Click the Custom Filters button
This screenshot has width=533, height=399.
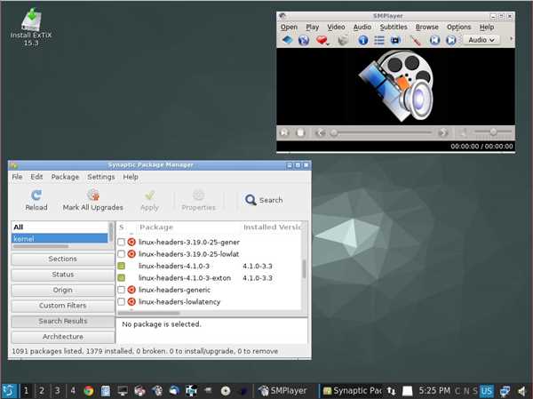pyautogui.click(x=62, y=306)
